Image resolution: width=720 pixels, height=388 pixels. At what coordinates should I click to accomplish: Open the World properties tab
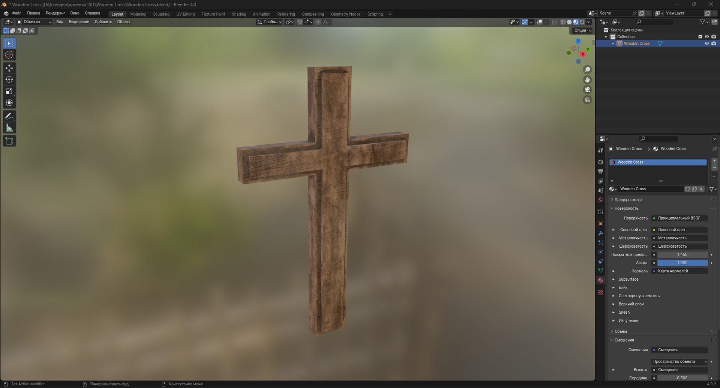(x=600, y=200)
